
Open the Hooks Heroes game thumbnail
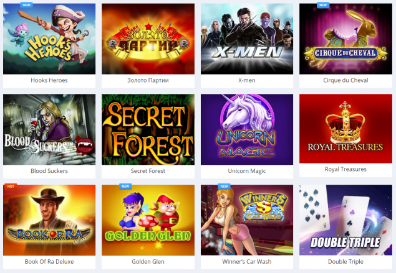(x=49, y=39)
